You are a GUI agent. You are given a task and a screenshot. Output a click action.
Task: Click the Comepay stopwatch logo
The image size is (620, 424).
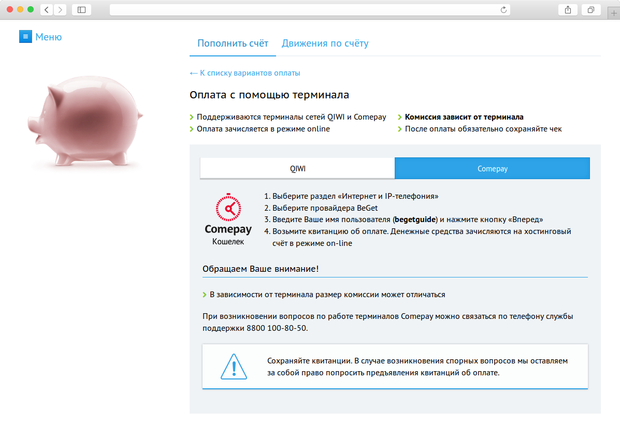[x=228, y=208]
